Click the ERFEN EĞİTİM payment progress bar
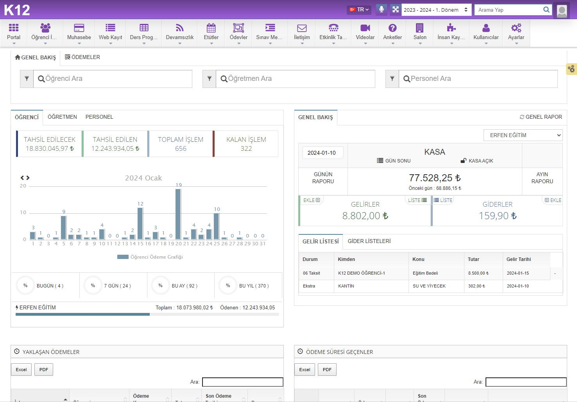Image resolution: width=577 pixels, height=402 pixels. 147,314
